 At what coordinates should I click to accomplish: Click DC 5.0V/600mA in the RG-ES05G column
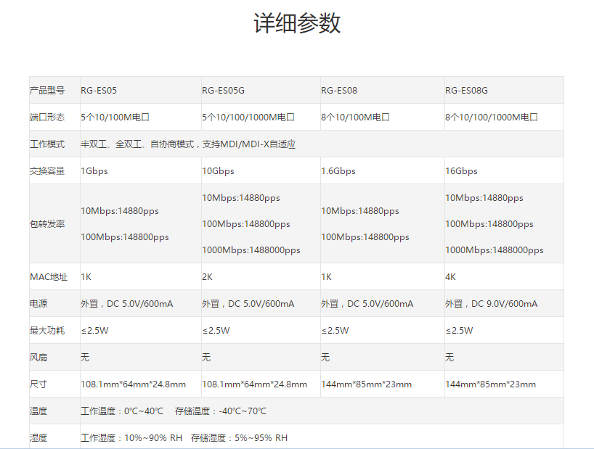coord(261,304)
